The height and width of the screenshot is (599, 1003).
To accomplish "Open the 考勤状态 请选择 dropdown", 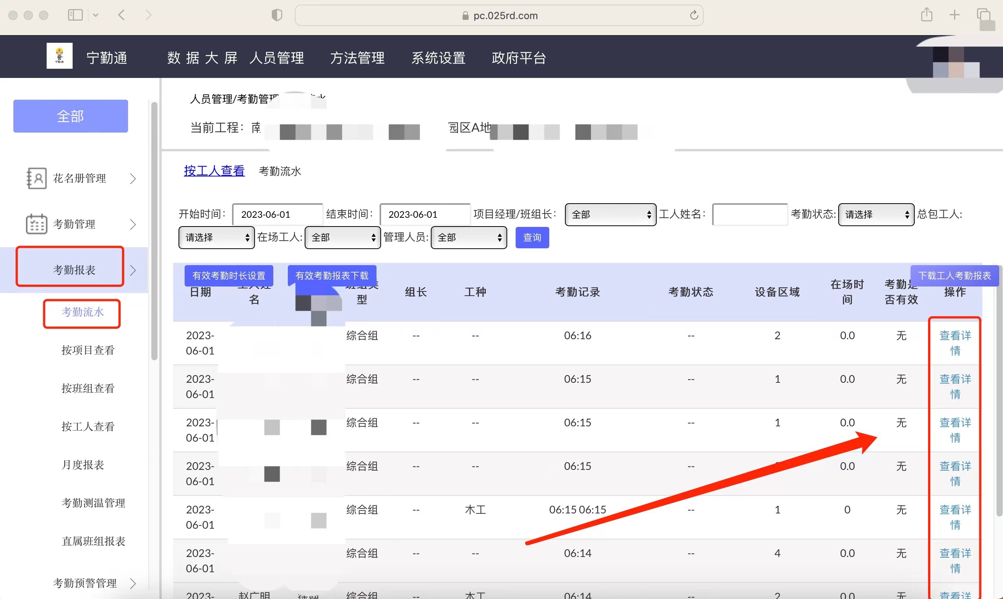I will (x=876, y=215).
